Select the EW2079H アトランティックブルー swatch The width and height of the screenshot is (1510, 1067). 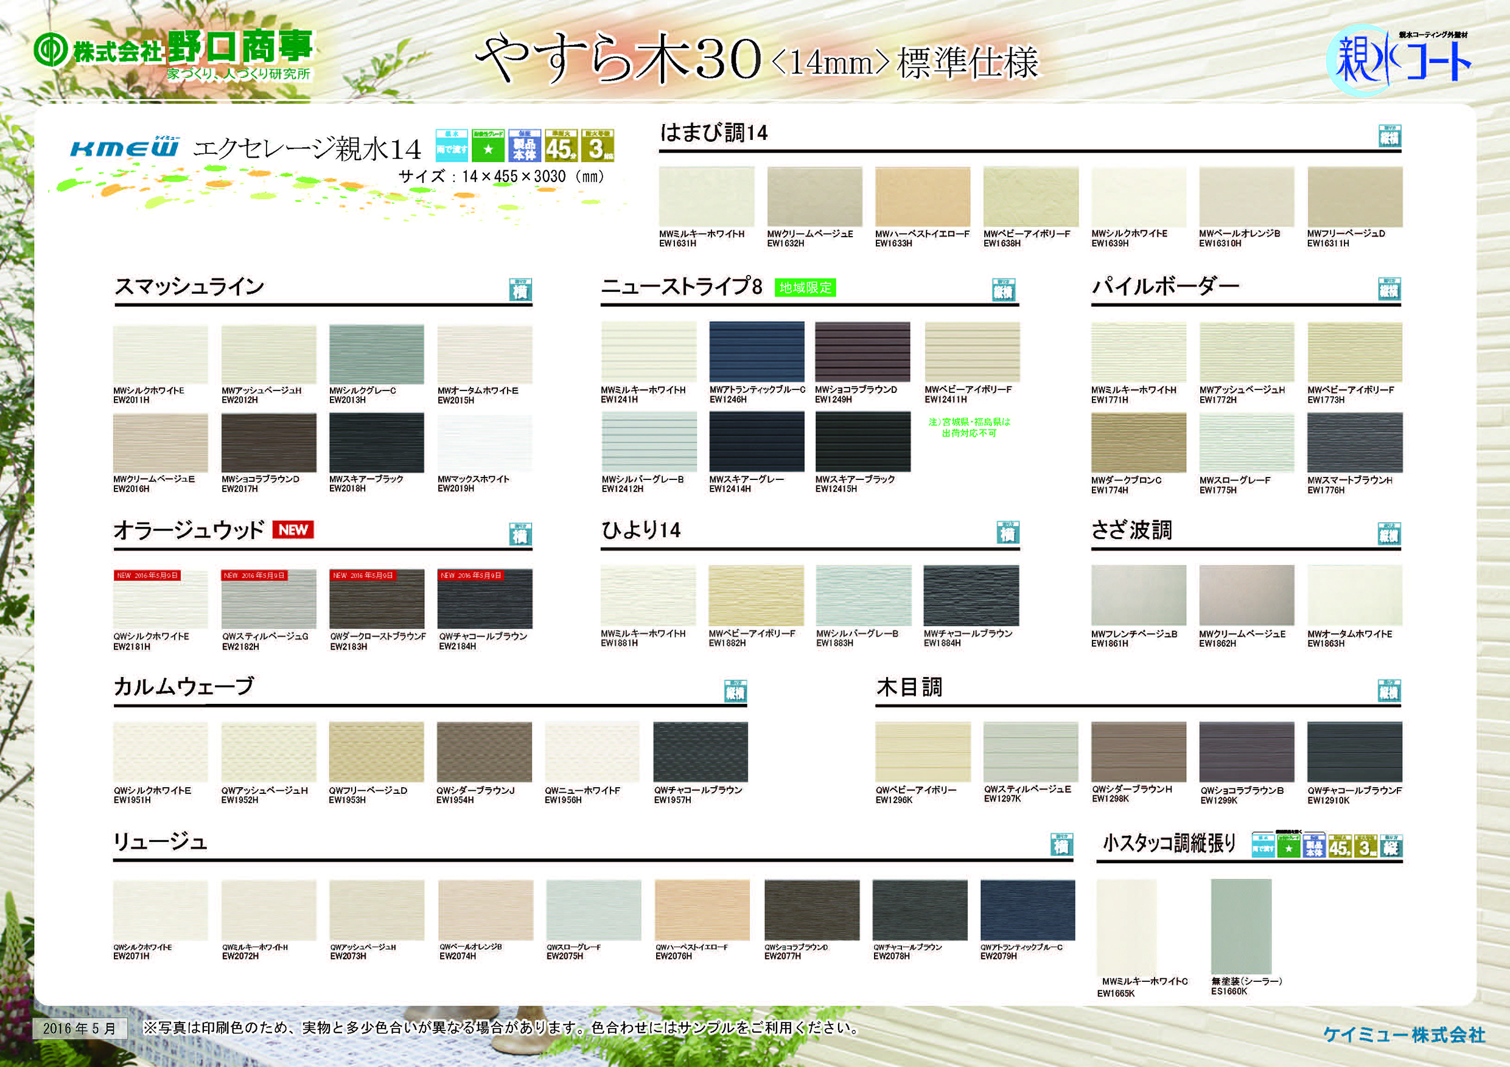[x=1027, y=911]
